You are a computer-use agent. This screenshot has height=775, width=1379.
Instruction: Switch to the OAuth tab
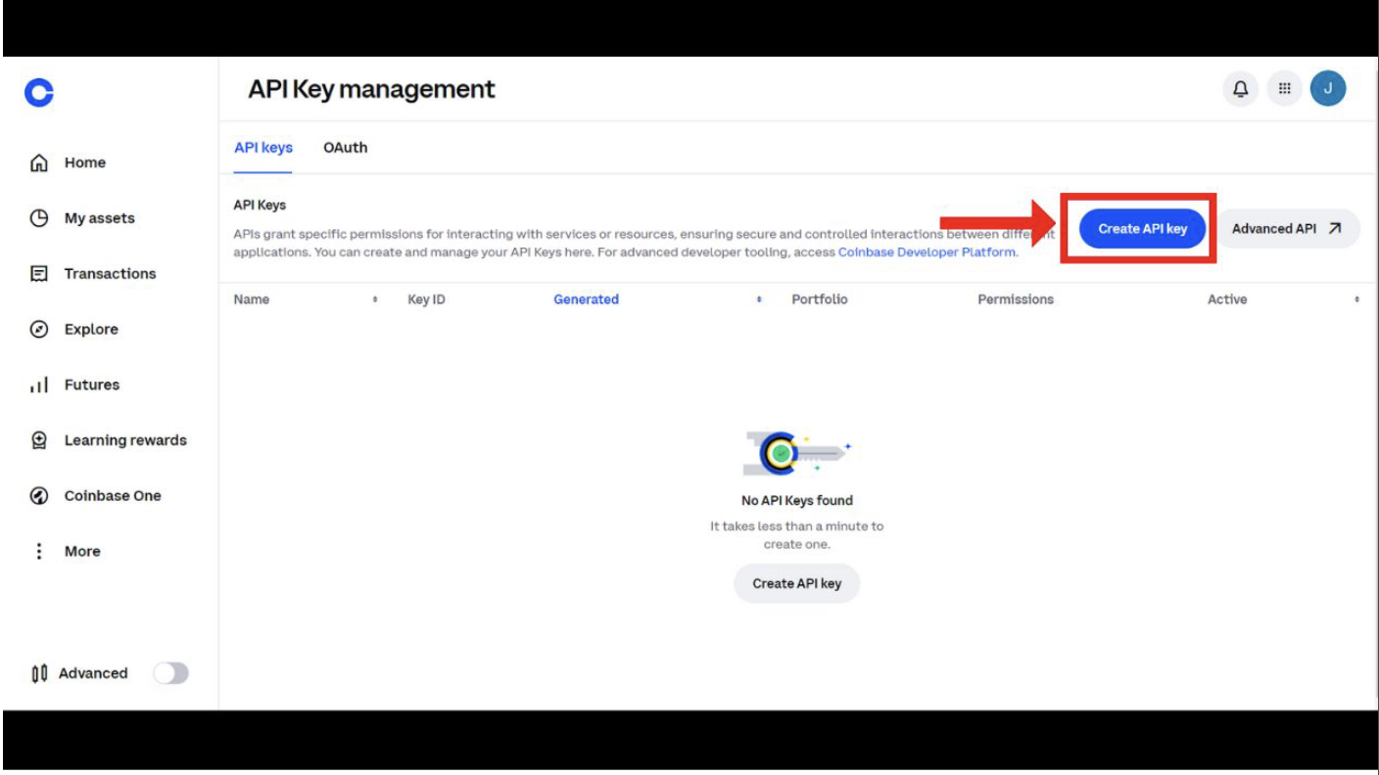(346, 148)
